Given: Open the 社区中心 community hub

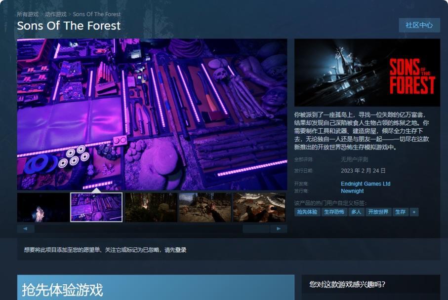Looking at the screenshot, I should 419,25.
